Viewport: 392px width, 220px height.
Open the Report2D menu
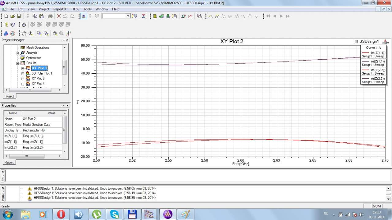click(x=60, y=9)
